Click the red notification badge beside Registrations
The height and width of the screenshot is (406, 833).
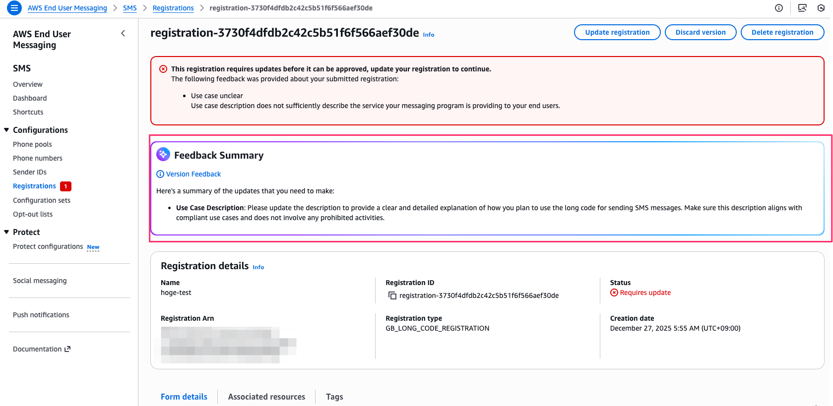[x=65, y=186]
